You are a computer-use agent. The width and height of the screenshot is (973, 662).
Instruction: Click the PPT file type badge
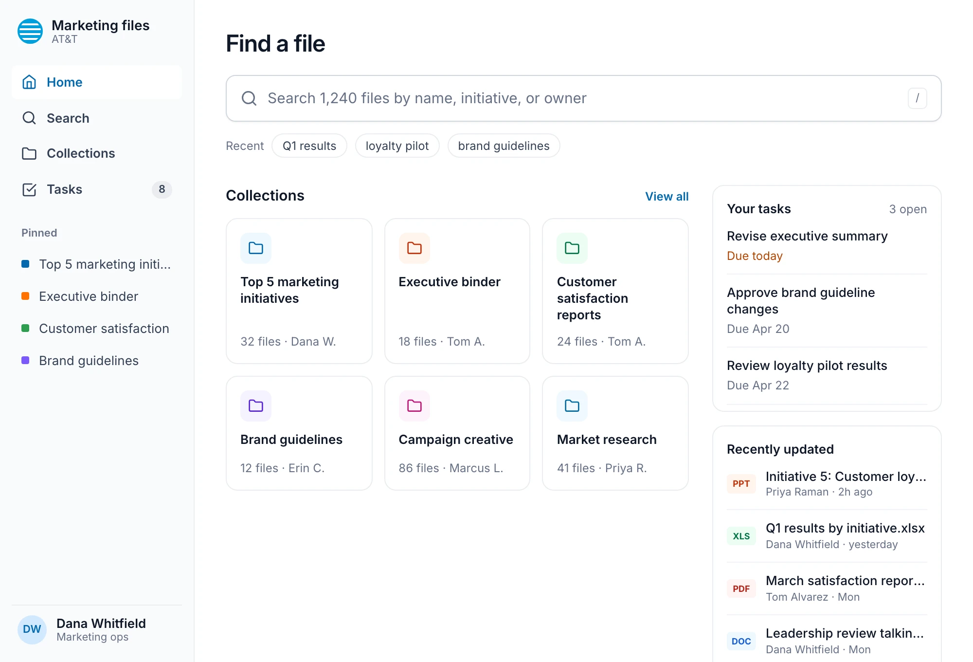[741, 484]
